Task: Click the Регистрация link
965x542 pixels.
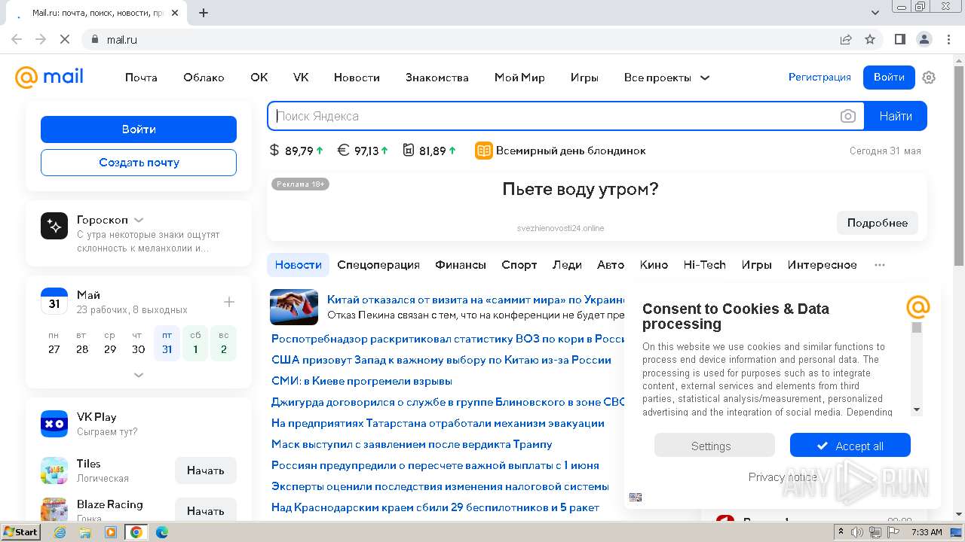Action: coord(819,78)
